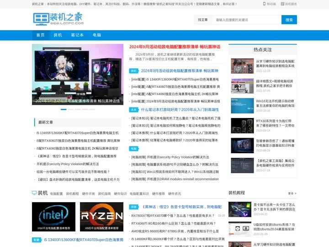
Task: Open the 移动端 mobile icon link
Action: [270, 4]
